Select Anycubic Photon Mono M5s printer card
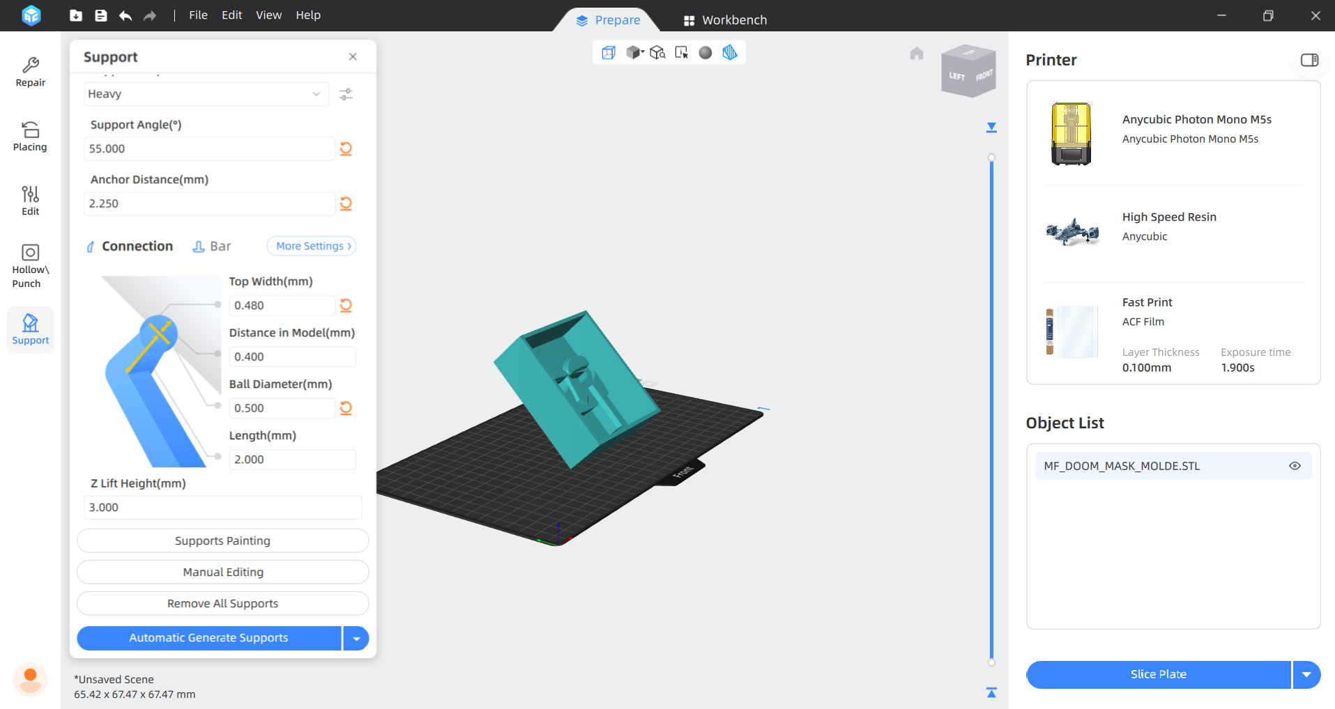The image size is (1335, 709). pos(1173,134)
